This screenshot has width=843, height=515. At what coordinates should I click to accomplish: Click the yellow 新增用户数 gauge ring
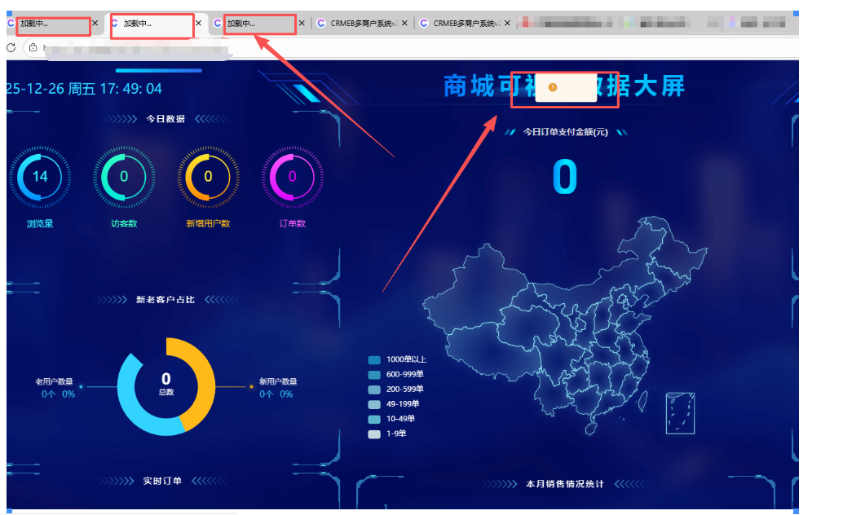point(208,177)
